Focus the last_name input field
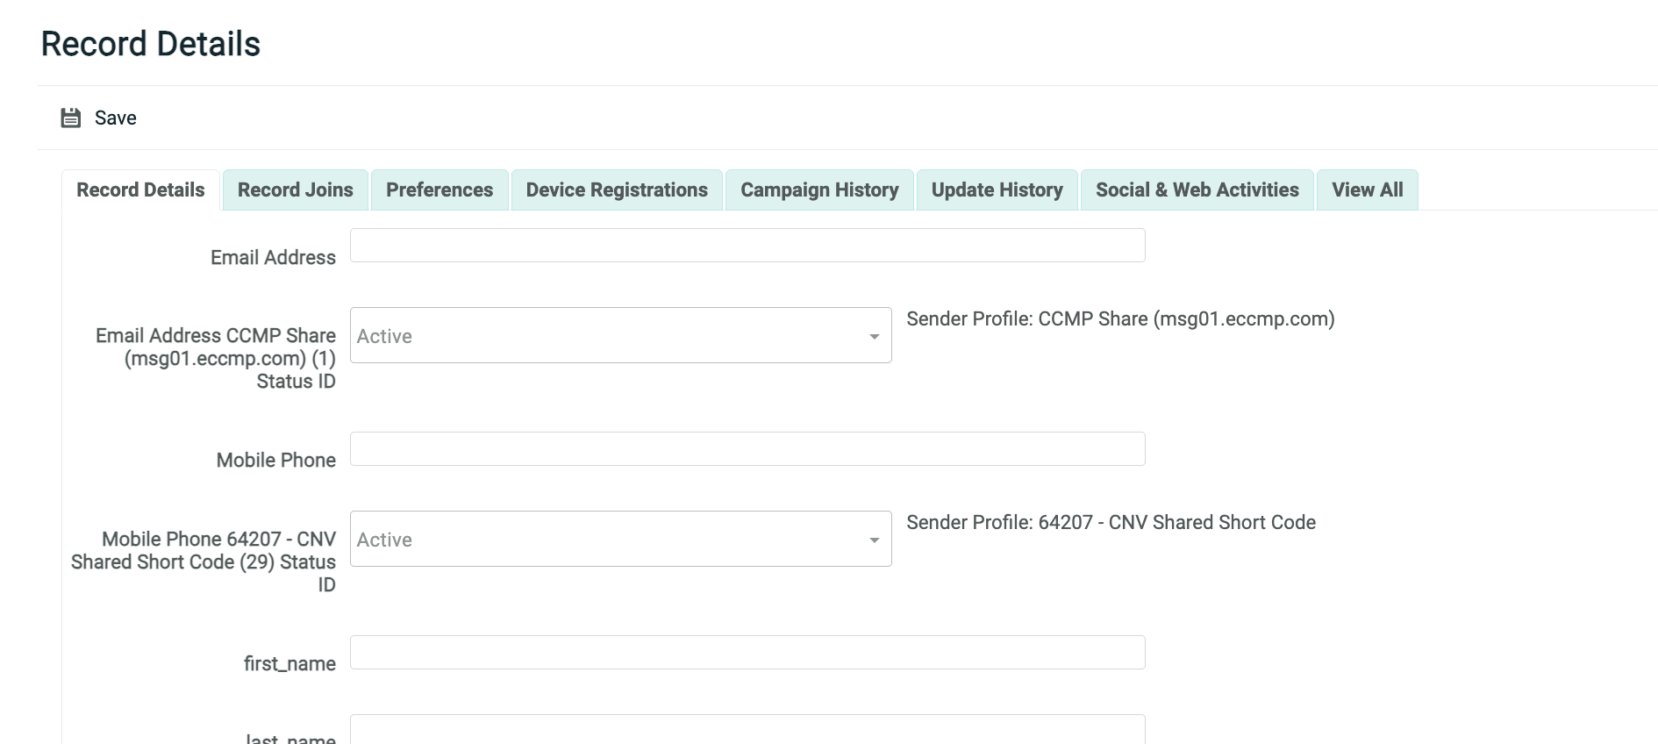Viewport: 1658px width, 744px height. click(747, 730)
